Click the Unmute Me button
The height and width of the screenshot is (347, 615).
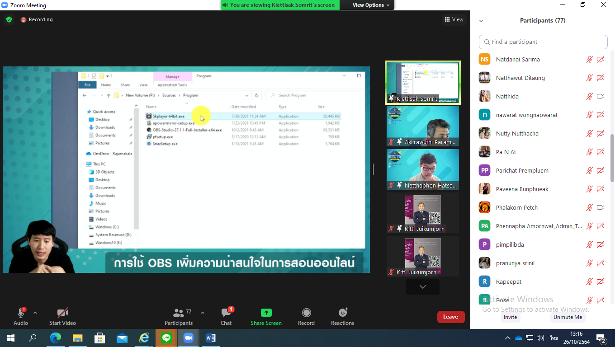click(568, 317)
